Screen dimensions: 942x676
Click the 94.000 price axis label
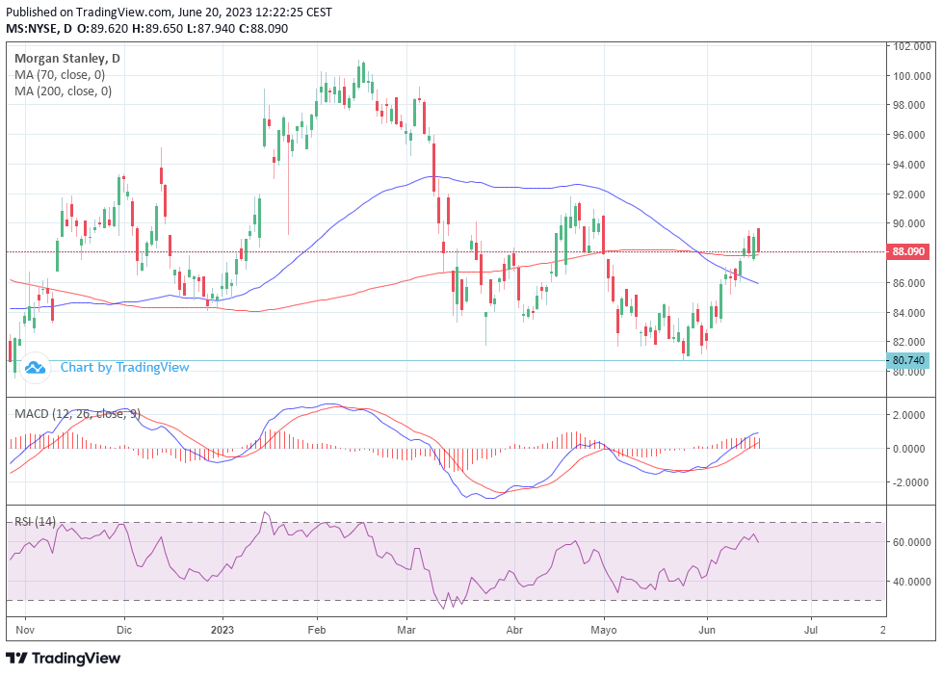coord(909,164)
